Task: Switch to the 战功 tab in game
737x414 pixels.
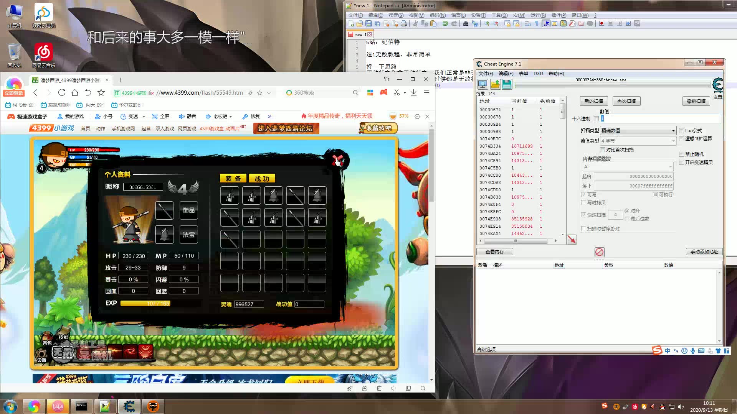Action: click(262, 179)
